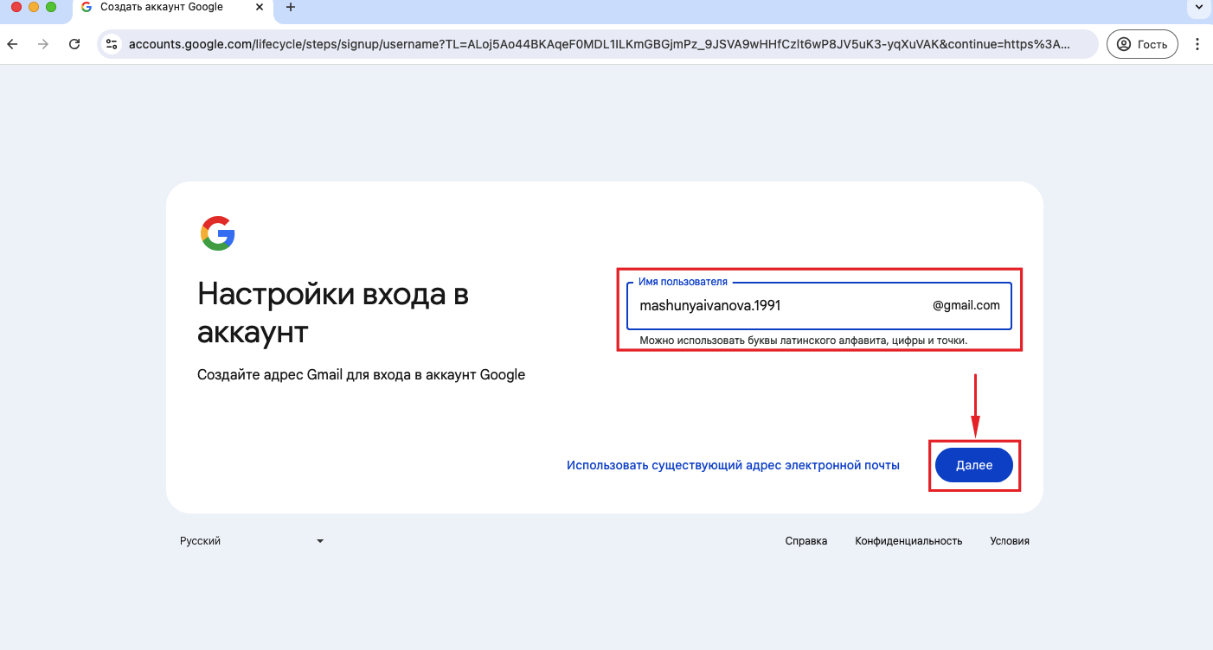Image resolution: width=1213 pixels, height=650 pixels.
Task: Minimize the window with the yellow button
Action: pyautogui.click(x=34, y=7)
